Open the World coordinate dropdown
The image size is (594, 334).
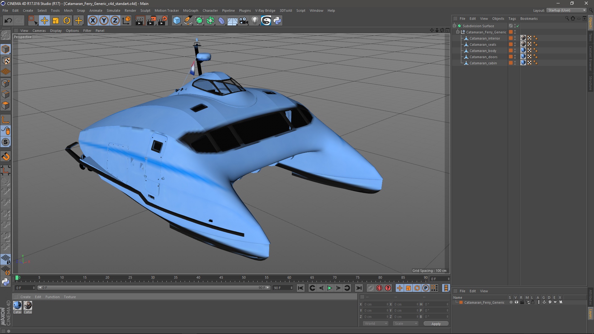point(376,323)
